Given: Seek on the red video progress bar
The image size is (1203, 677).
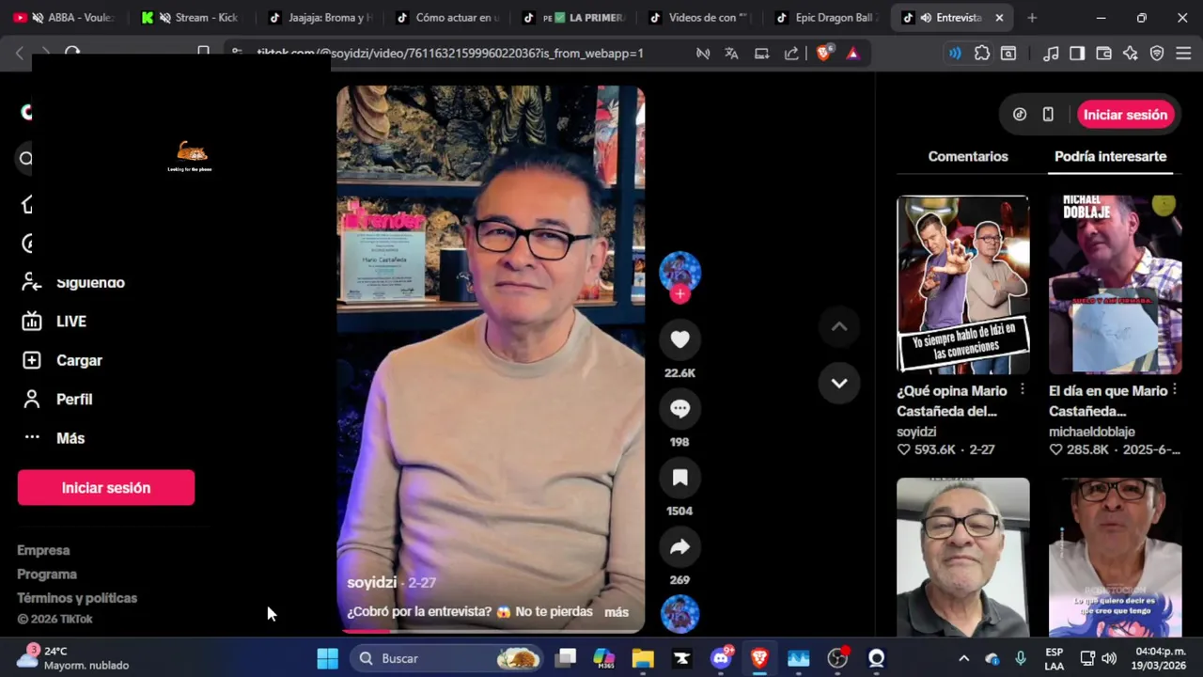Looking at the screenshot, I should coord(491,632).
